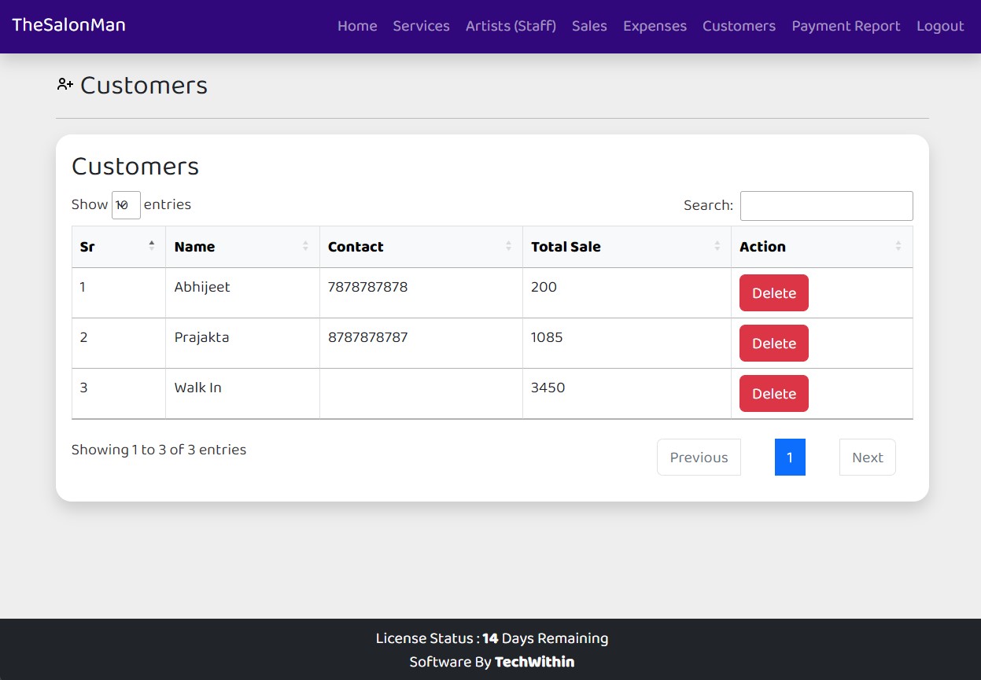Click Logout in the navigation bar

point(940,26)
